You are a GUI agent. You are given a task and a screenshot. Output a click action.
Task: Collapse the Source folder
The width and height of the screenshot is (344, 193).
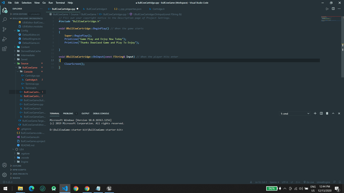(24, 63)
